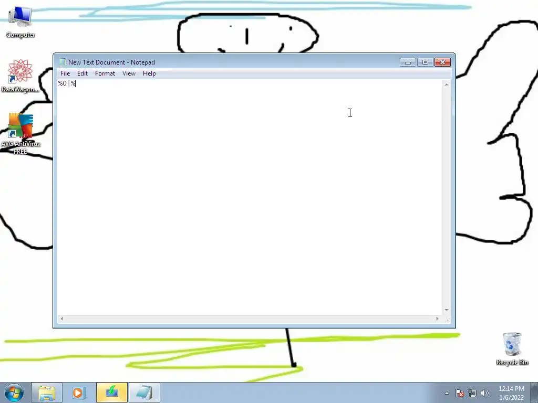This screenshot has height=403, width=538.
Task: Show hidden system tray icons
Action: [x=447, y=393]
